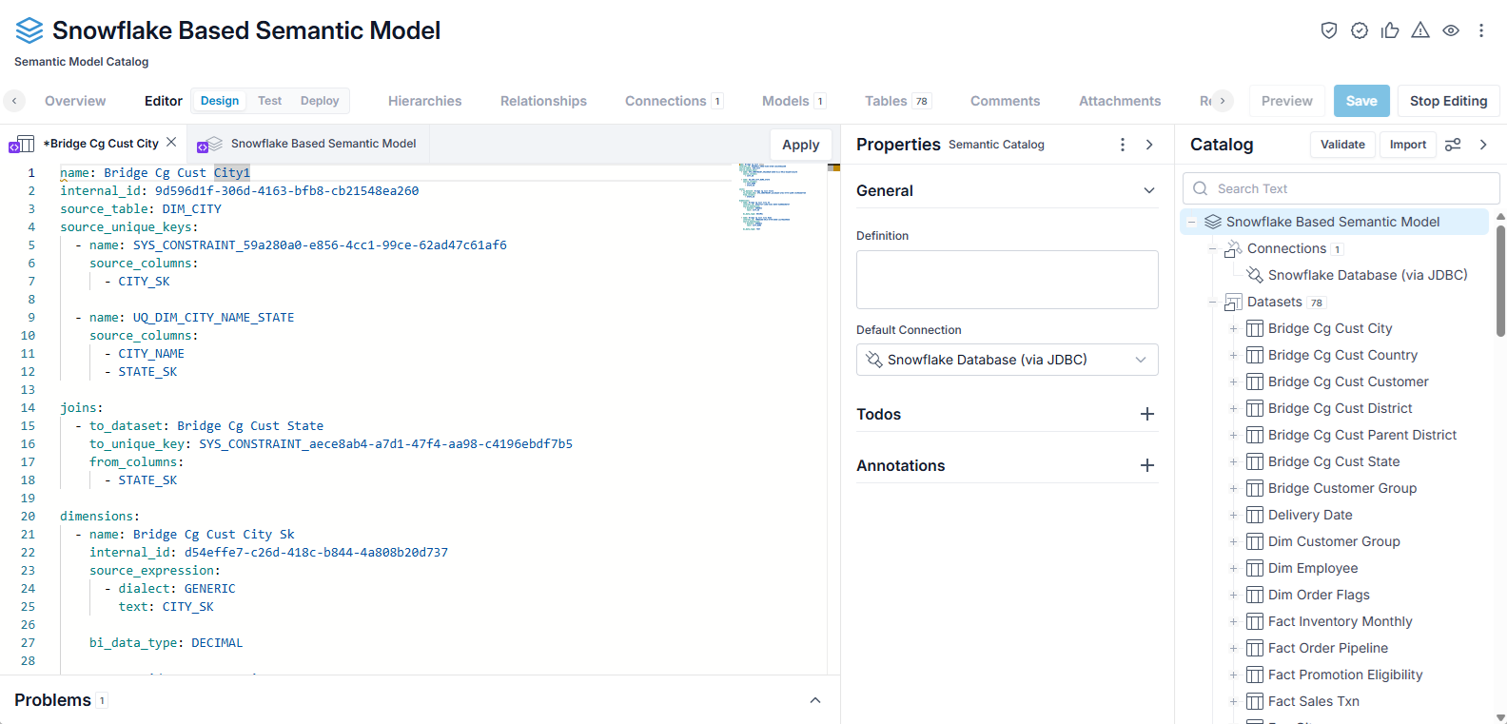Image resolution: width=1507 pixels, height=724 pixels.
Task: Select Fact Promotion Eligibility in catalog tree
Action: point(1345,675)
